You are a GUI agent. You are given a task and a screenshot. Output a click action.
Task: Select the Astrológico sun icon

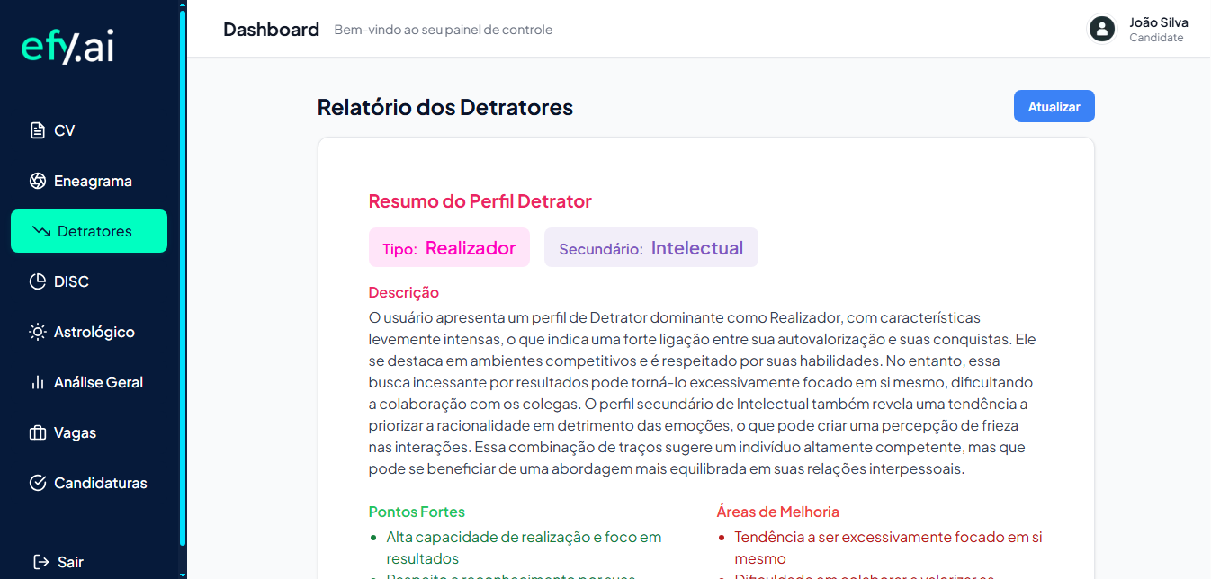[x=36, y=331]
